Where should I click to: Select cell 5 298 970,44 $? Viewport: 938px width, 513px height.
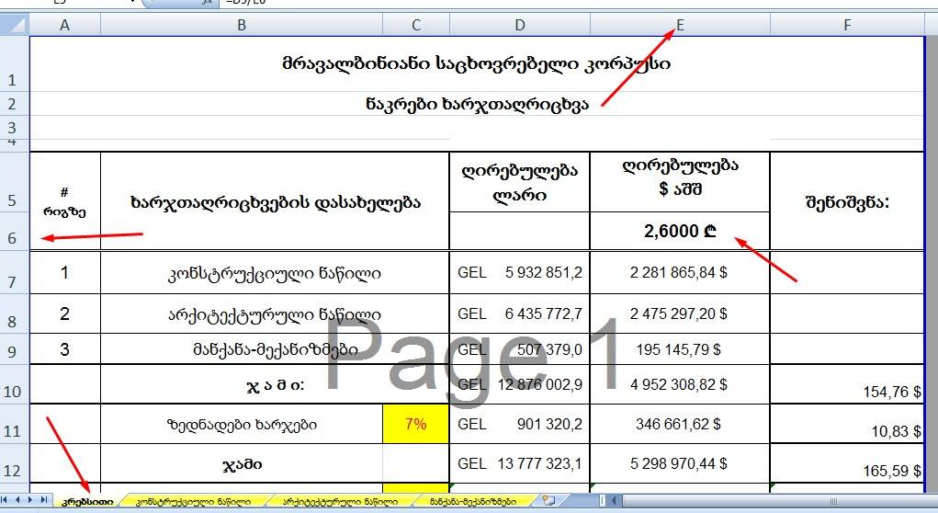(x=680, y=463)
